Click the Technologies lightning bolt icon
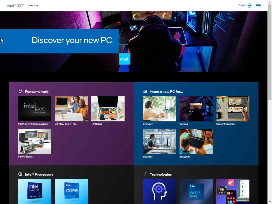The image size is (272, 204). [x=145, y=174]
